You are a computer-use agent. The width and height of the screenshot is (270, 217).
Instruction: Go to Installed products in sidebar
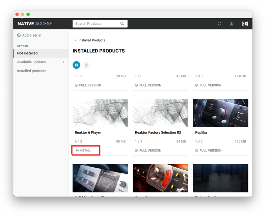(x=32, y=71)
